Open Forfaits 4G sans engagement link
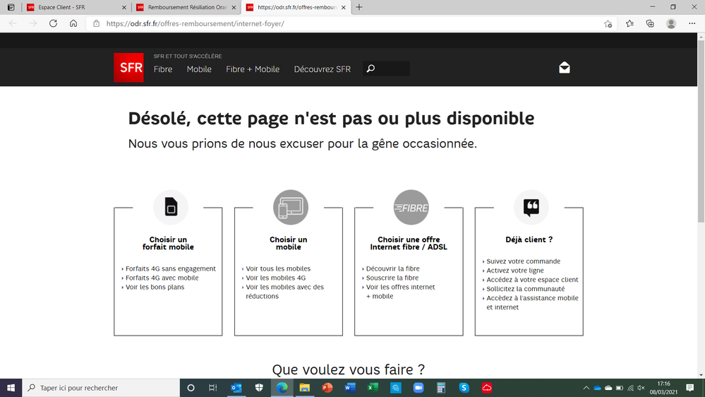The width and height of the screenshot is (705, 397). coord(171,268)
